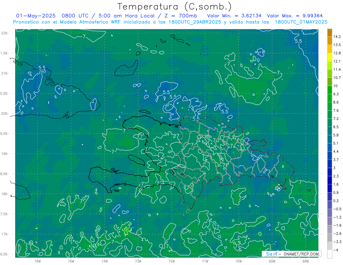Click the "7.9" colorbar value
Screen dimensions: 343x265
coord(336,110)
